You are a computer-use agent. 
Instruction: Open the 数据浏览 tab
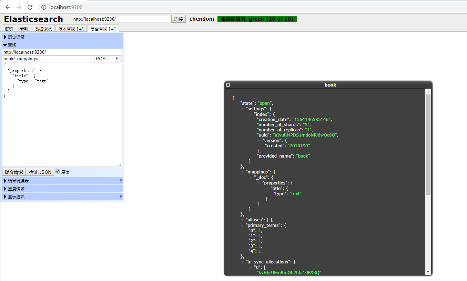43,29
